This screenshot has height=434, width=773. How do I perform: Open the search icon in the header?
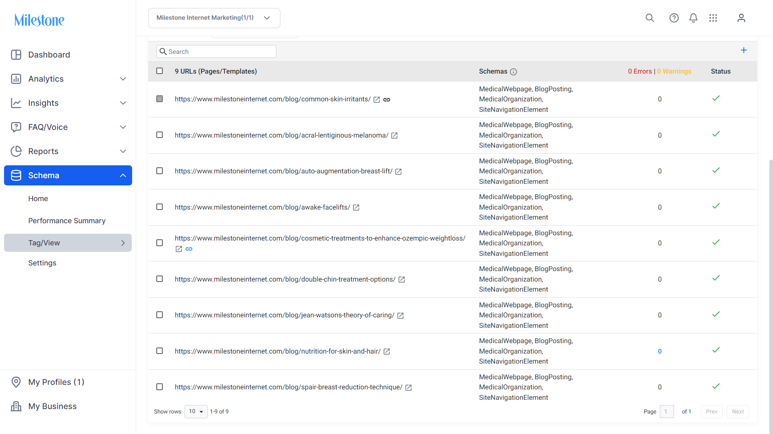650,18
